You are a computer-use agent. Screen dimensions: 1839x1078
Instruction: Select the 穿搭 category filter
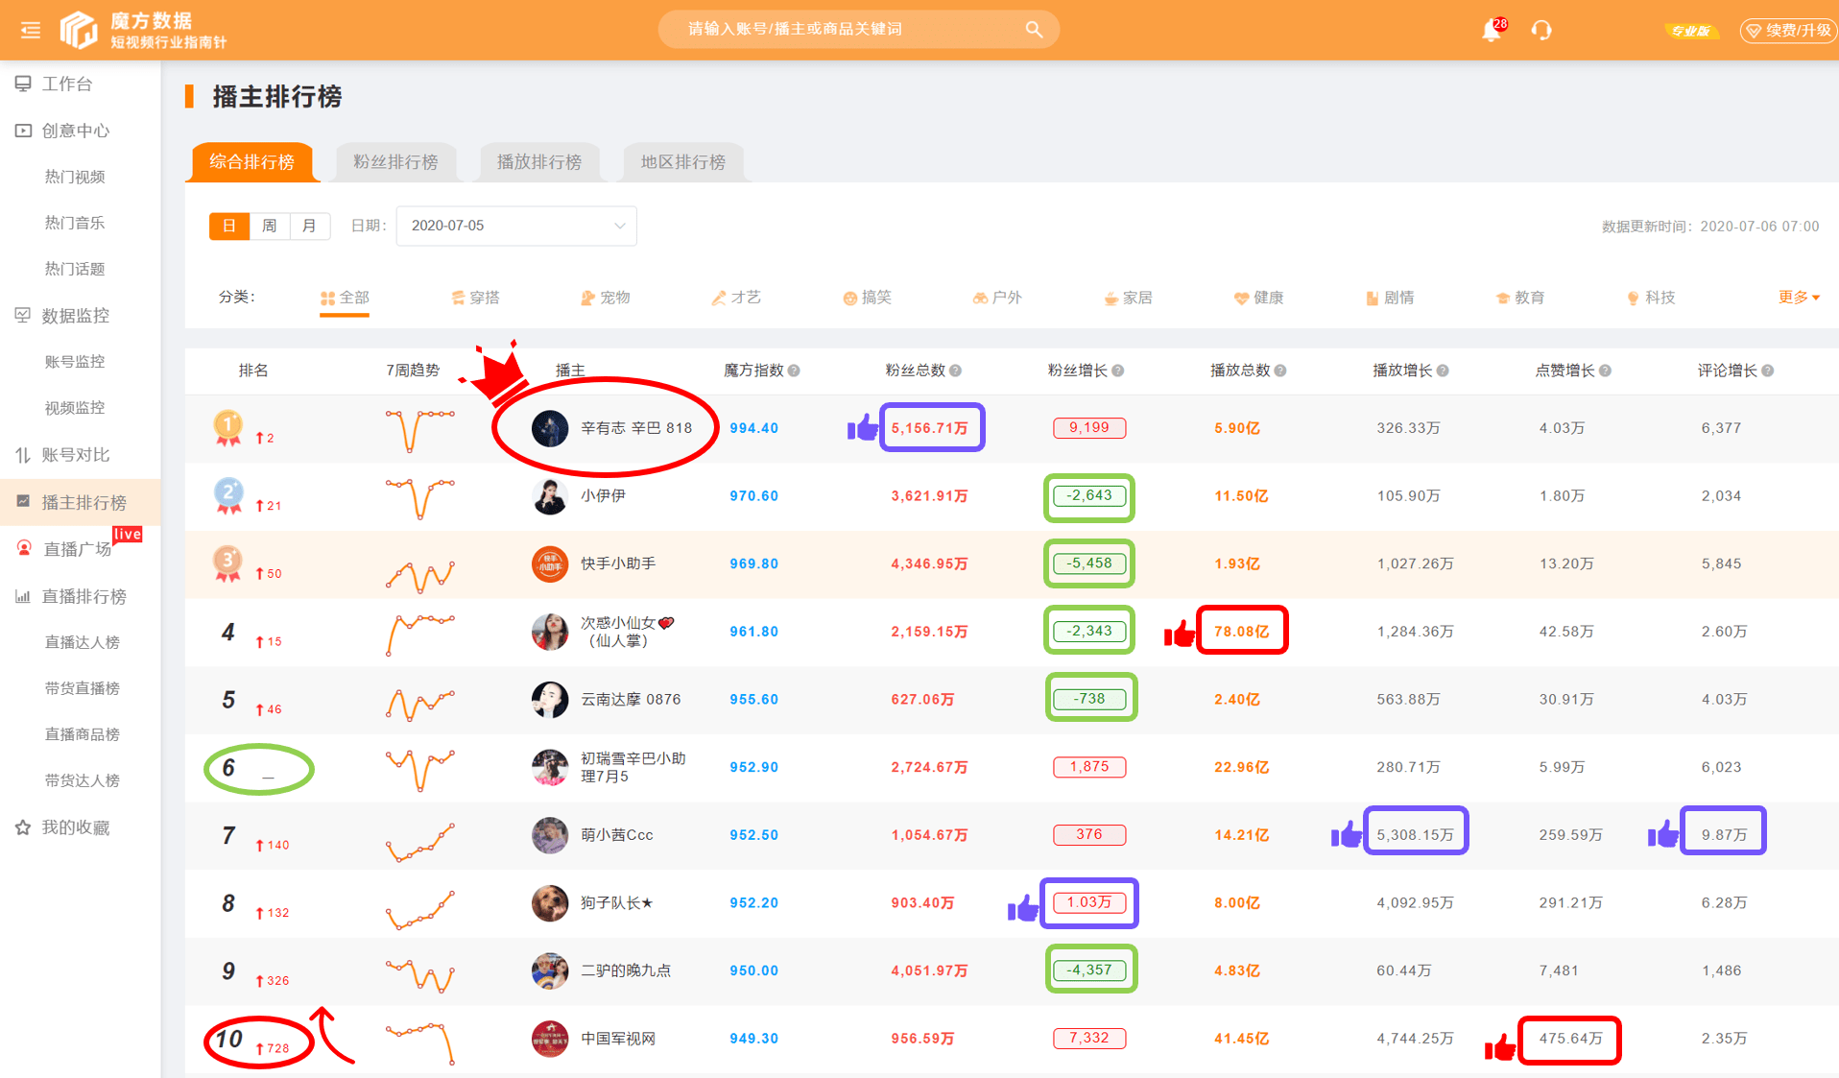point(475,298)
